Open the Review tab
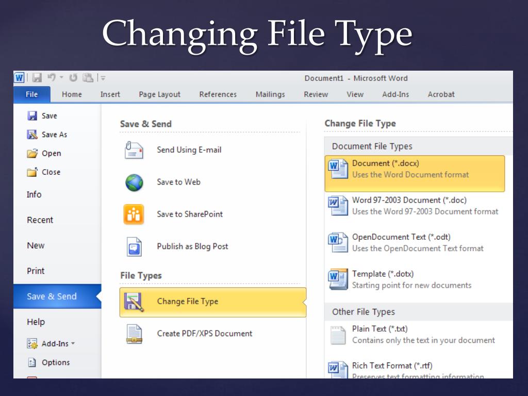 coord(316,94)
